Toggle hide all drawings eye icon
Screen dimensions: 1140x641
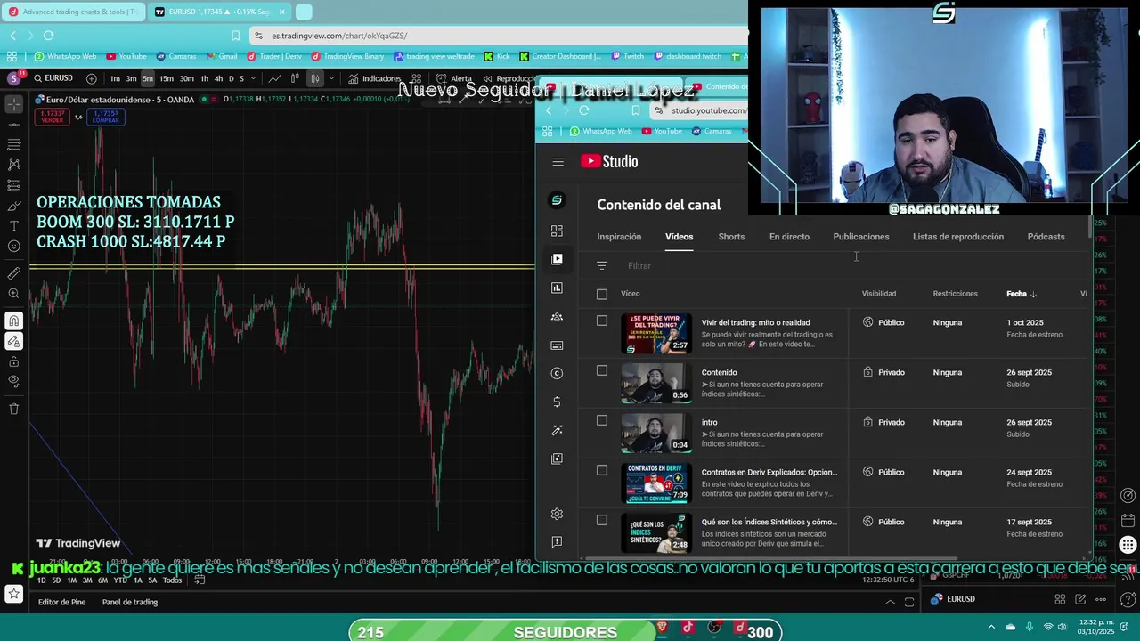coord(13,382)
